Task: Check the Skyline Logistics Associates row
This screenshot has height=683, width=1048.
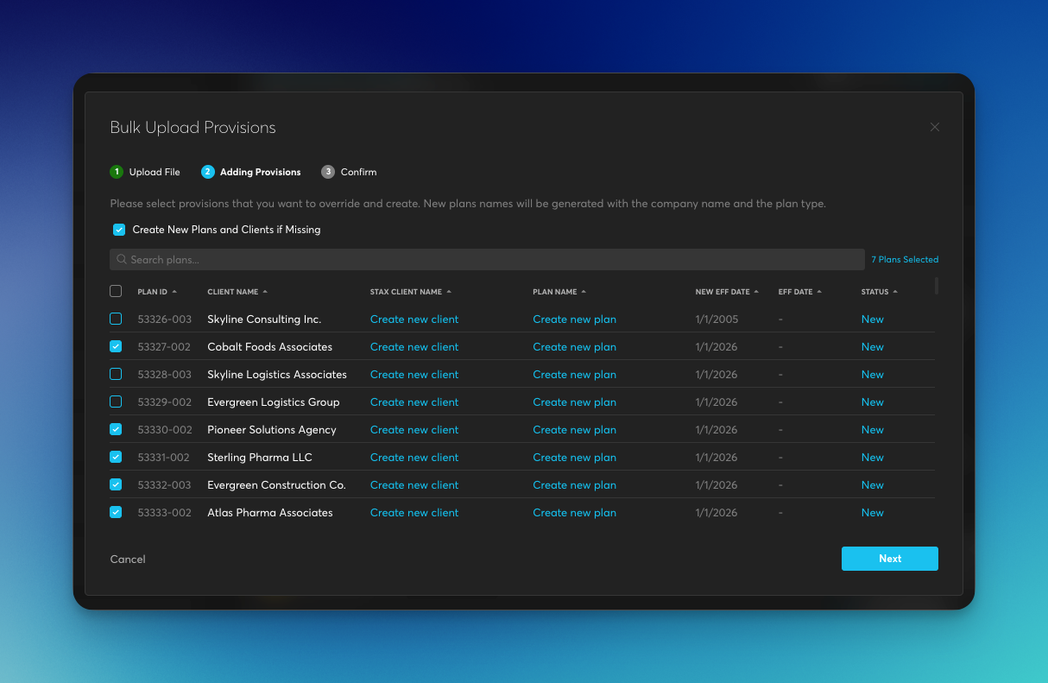Action: (116, 374)
